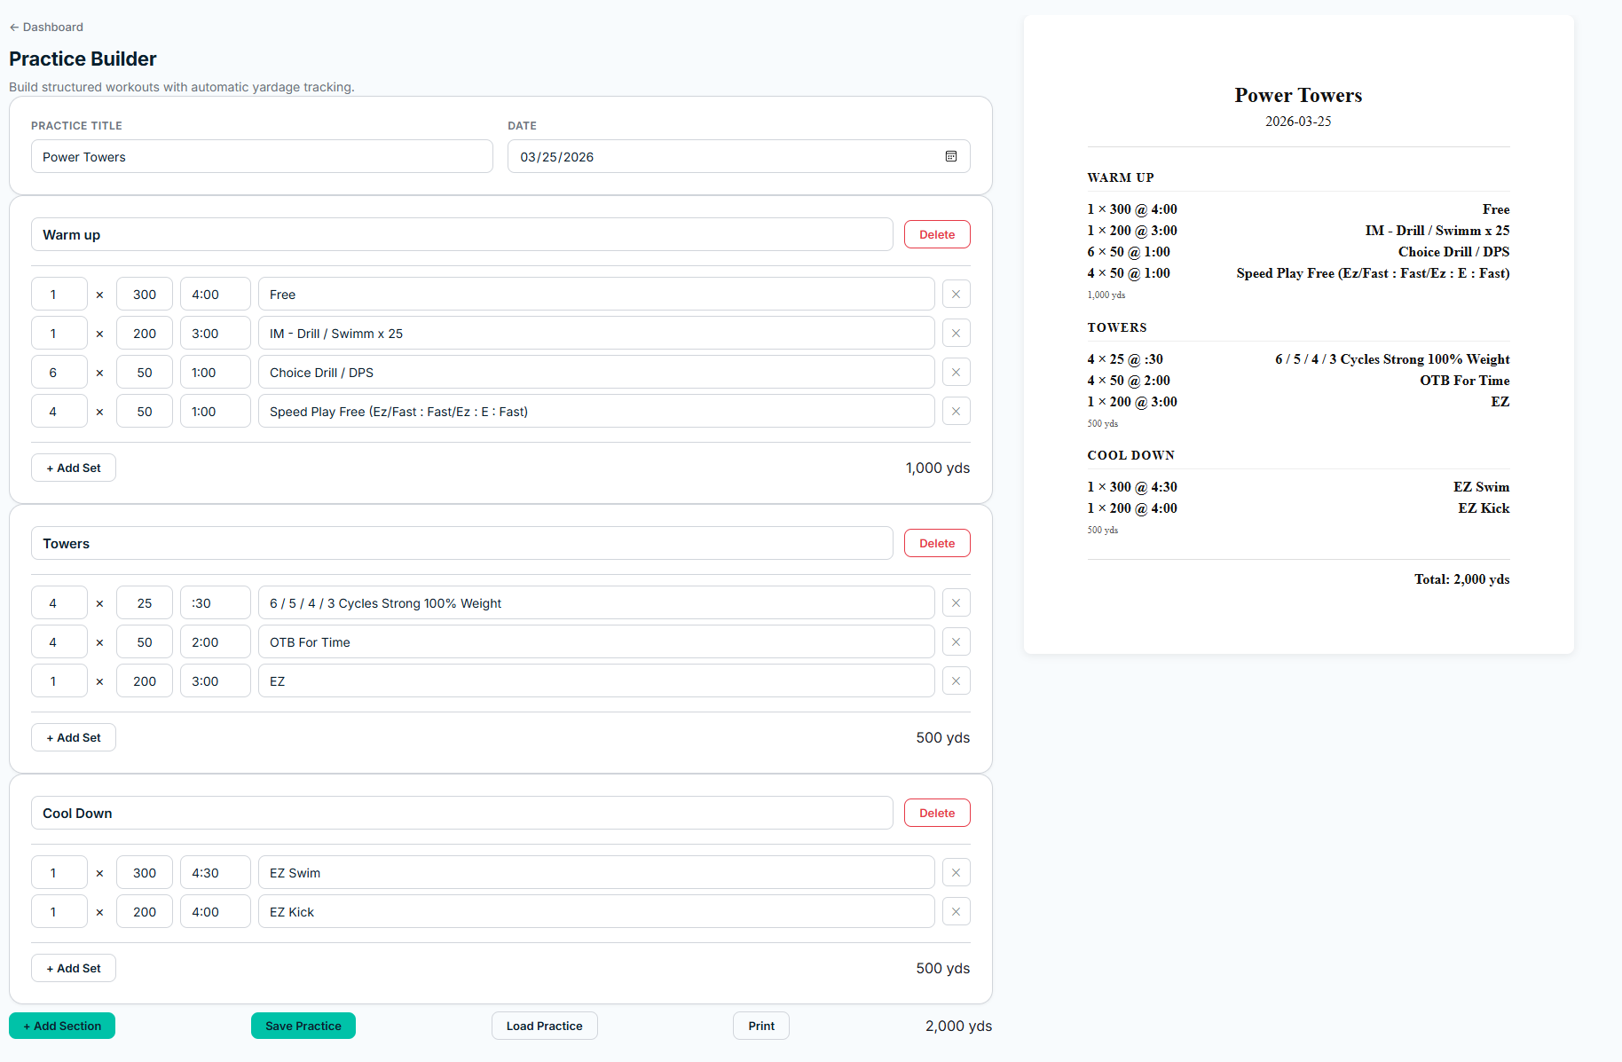
Task: Delete the Towers section
Action: 936,542
